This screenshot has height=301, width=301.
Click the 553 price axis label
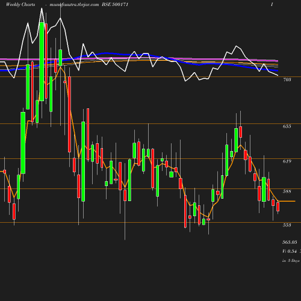pyautogui.click(x=287, y=225)
